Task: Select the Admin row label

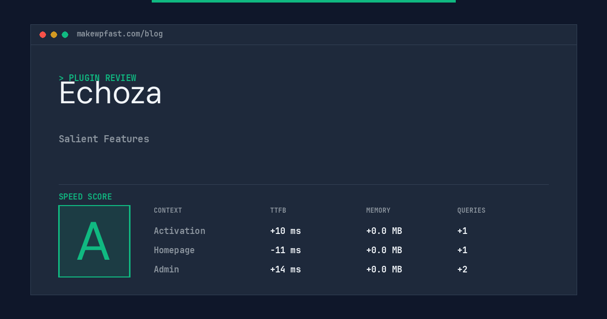Action: tap(166, 269)
